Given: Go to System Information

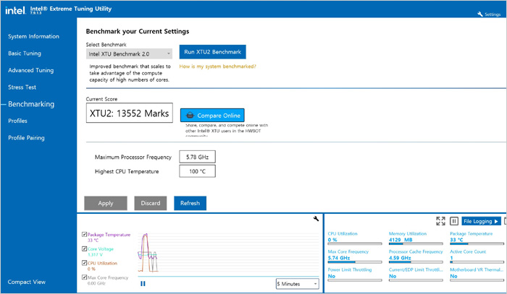Looking at the screenshot, I should (x=33, y=36).
